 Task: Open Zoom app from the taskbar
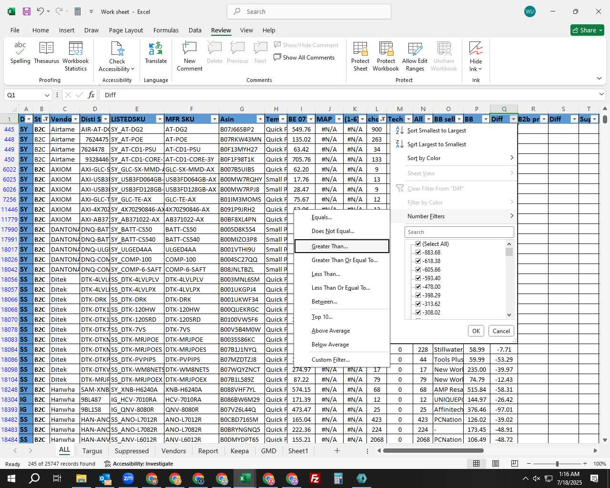coord(128,478)
